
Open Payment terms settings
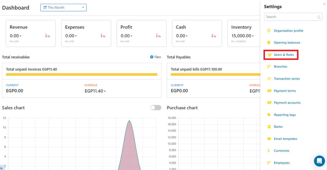point(284,91)
